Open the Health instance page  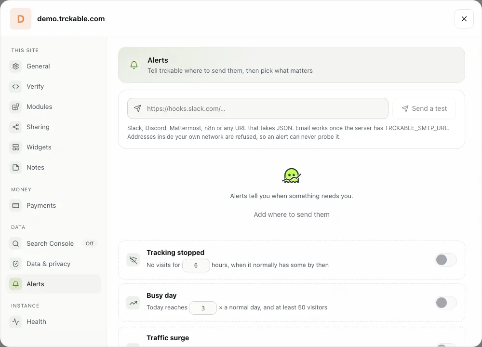[x=53, y=322]
